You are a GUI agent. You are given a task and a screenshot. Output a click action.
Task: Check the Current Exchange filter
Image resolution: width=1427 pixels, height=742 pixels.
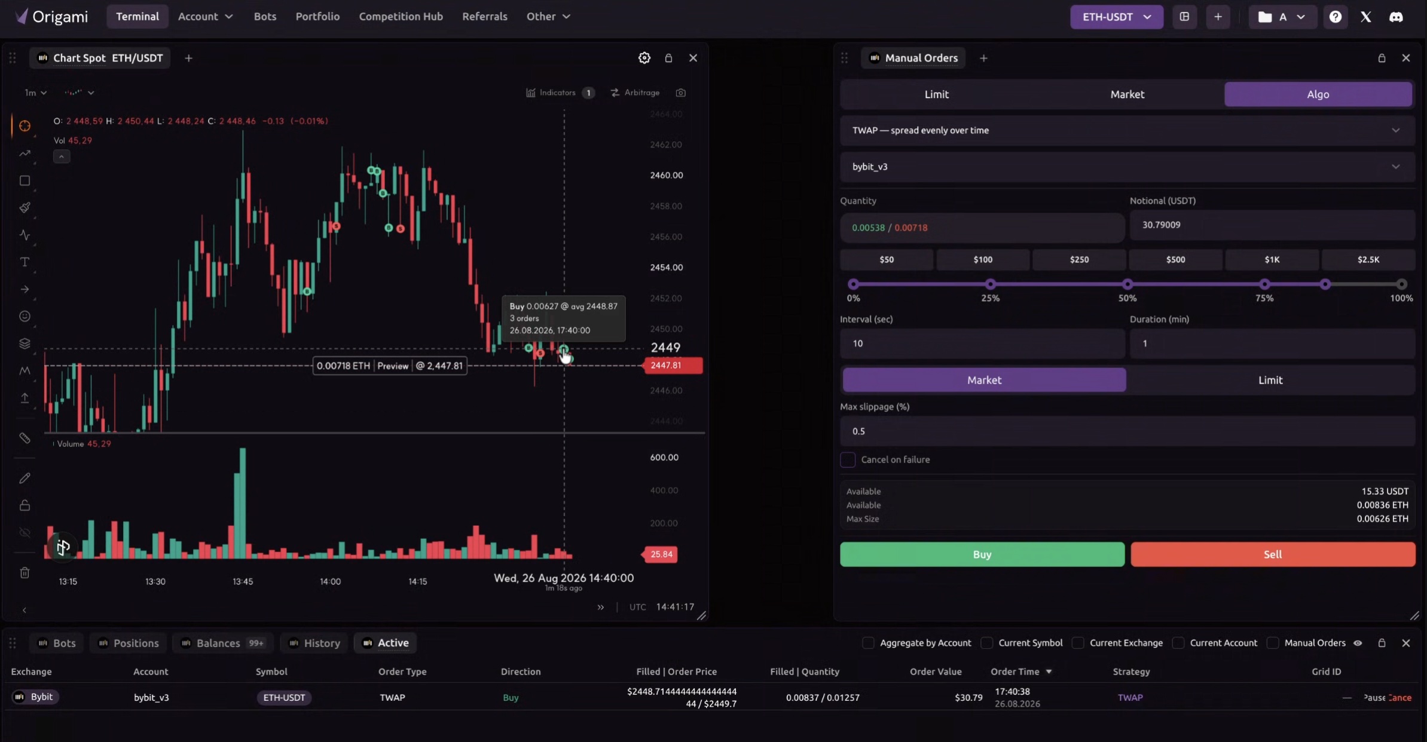coord(1078,643)
